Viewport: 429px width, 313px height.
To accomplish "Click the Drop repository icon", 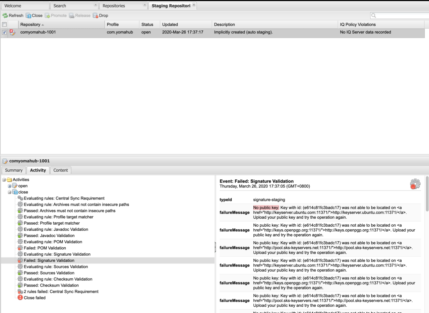I will 96,15.
